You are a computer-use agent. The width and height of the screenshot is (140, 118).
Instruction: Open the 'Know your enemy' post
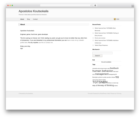(x=100, y=38)
